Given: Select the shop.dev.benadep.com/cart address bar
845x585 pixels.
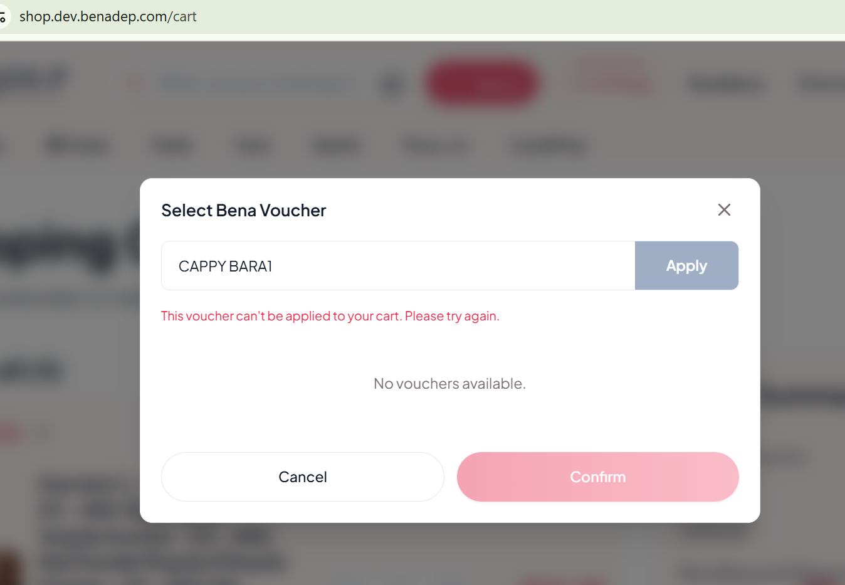Looking at the screenshot, I should click(x=108, y=17).
